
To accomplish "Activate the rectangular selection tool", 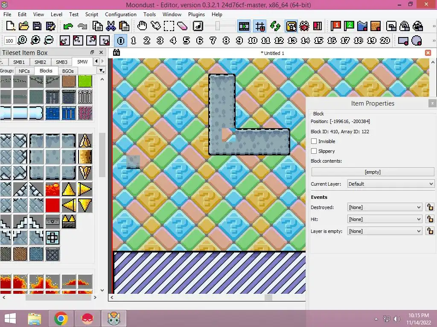I will (169, 26).
